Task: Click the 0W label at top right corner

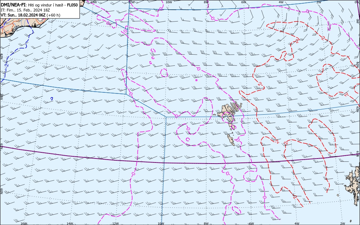Action: pos(358,1)
